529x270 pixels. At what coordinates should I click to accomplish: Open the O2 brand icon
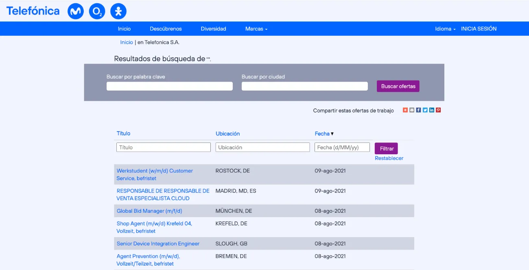pyautogui.click(x=97, y=11)
